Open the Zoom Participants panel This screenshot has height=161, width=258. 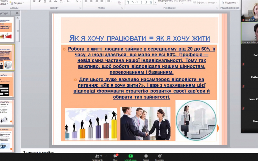tap(97, 157)
